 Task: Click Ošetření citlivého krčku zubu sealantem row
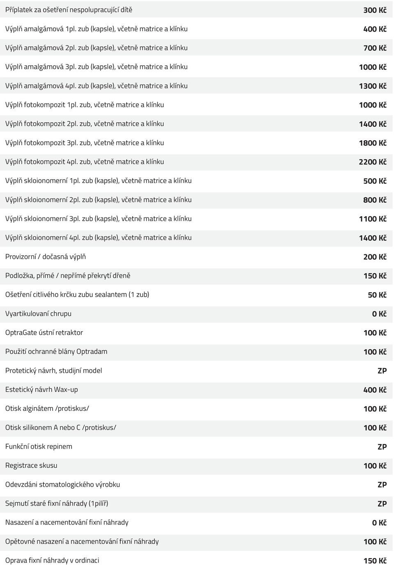pos(196,295)
